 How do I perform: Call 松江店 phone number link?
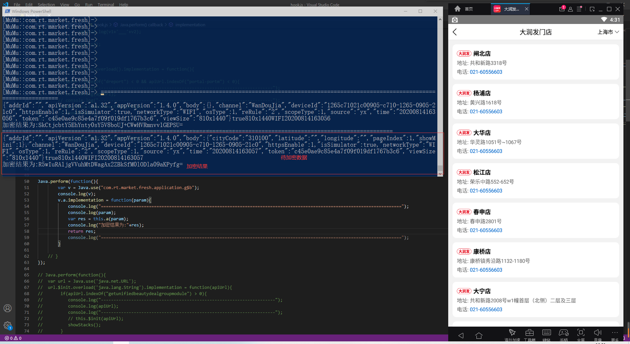coord(486,191)
